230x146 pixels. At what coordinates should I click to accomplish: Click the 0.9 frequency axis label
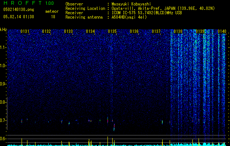(3, 84)
